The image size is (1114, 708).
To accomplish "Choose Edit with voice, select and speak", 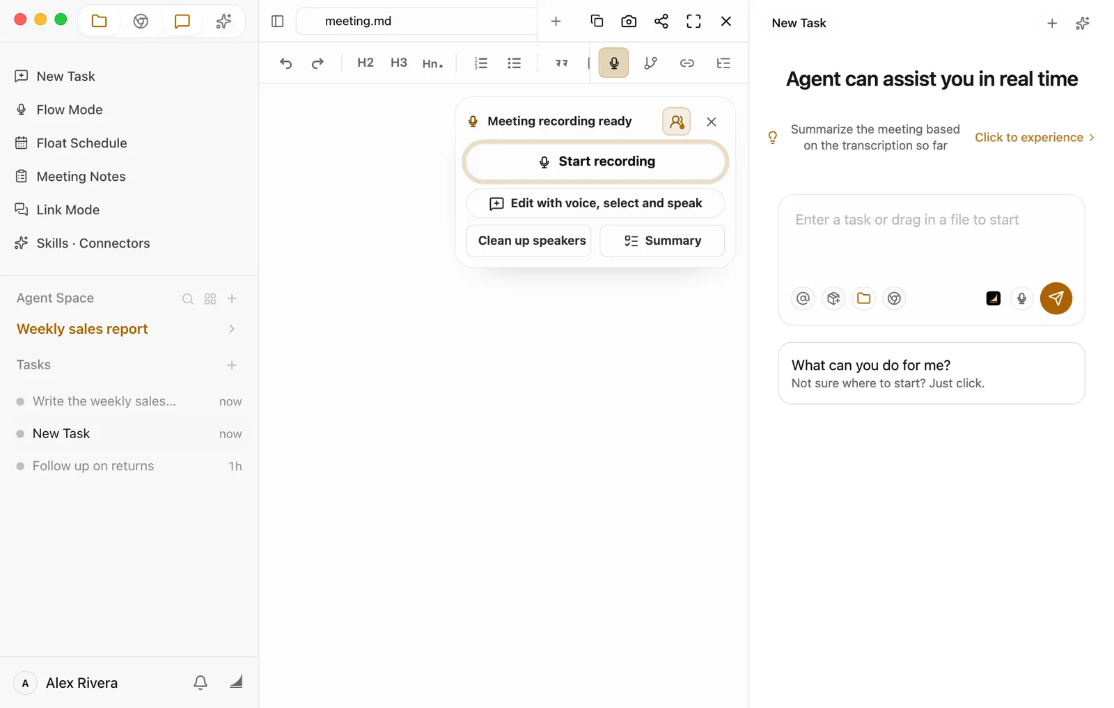I will (596, 203).
